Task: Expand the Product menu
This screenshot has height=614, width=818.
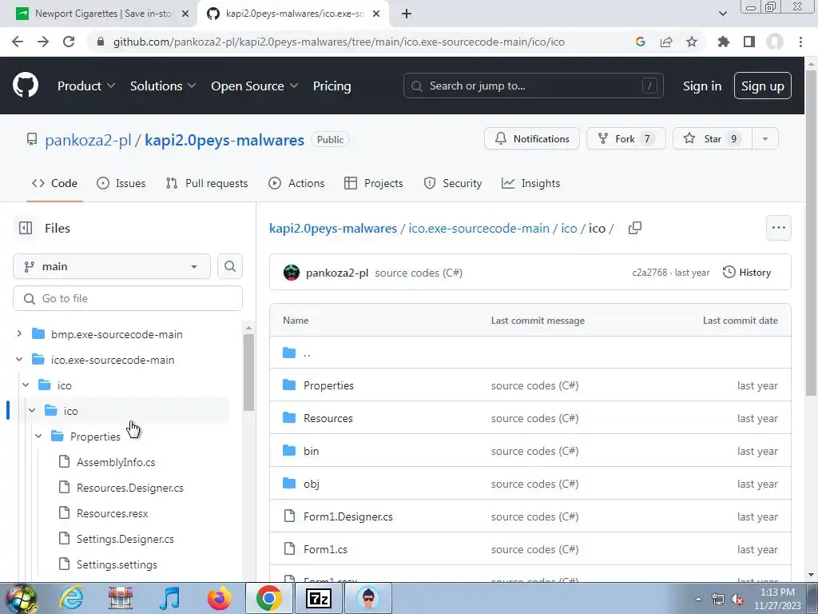Action: [86, 86]
